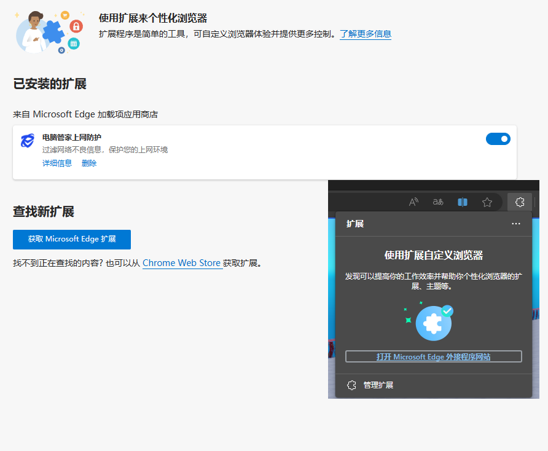
Task: Click 删除 to remove the extension
Action: tap(88, 163)
